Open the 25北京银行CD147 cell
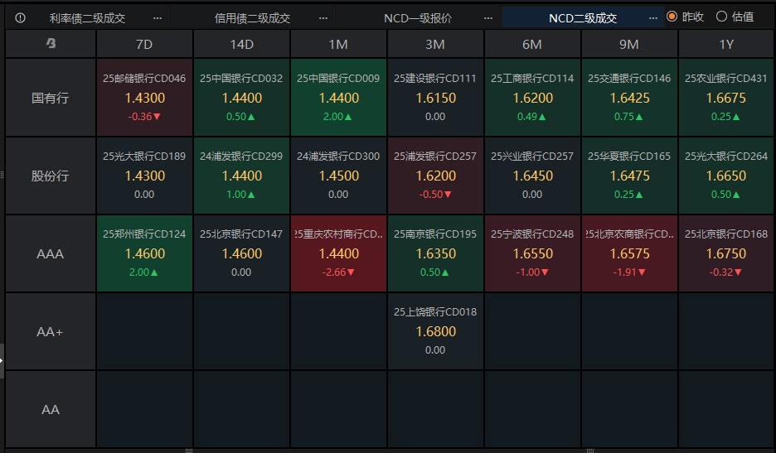The width and height of the screenshot is (776, 453). pyautogui.click(x=241, y=253)
